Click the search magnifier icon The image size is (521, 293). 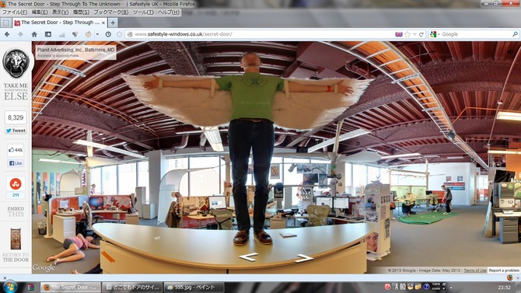click(x=515, y=34)
